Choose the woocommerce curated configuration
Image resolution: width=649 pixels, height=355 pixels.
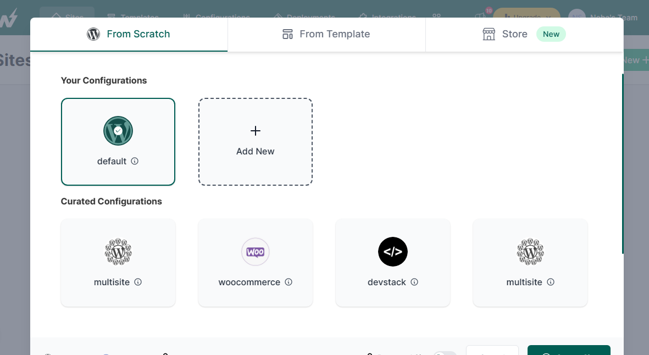click(x=255, y=262)
